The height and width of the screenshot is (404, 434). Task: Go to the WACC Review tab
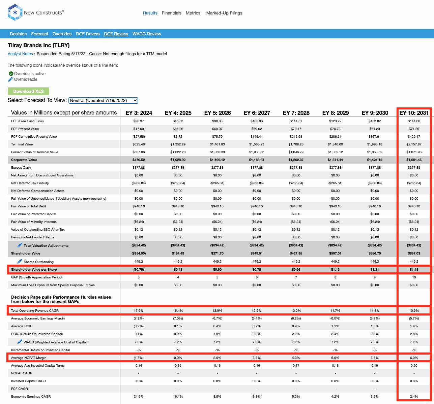[147, 34]
